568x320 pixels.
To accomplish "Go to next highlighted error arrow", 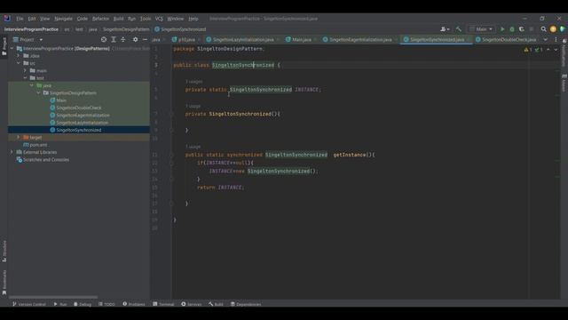I will click(556, 50).
